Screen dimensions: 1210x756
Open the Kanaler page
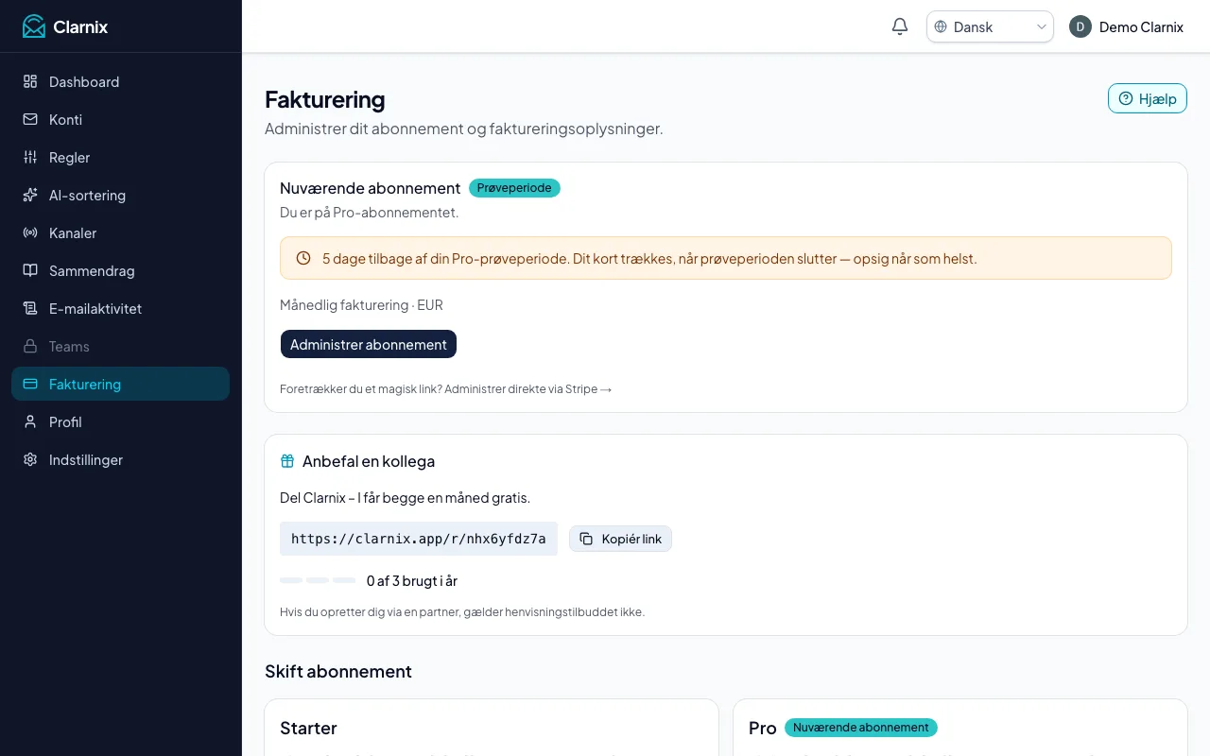[120, 232]
